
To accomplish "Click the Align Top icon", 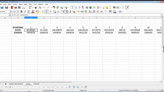I will pos(63,11).
